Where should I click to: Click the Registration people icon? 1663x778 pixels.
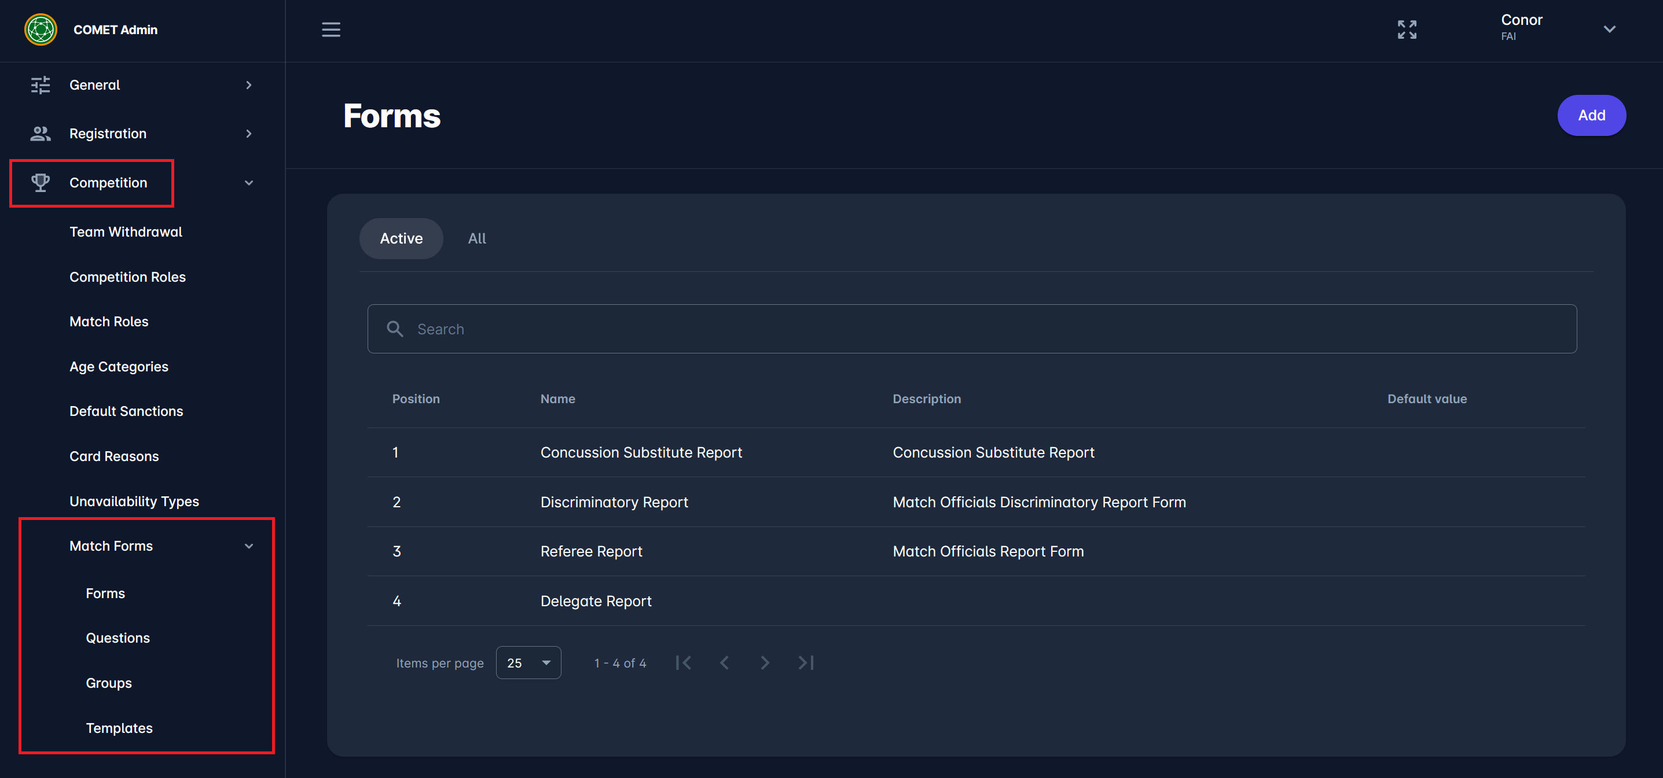tap(41, 134)
